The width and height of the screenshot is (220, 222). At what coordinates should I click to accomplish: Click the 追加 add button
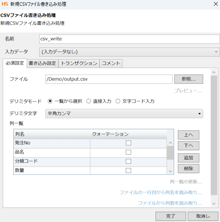tap(189, 158)
